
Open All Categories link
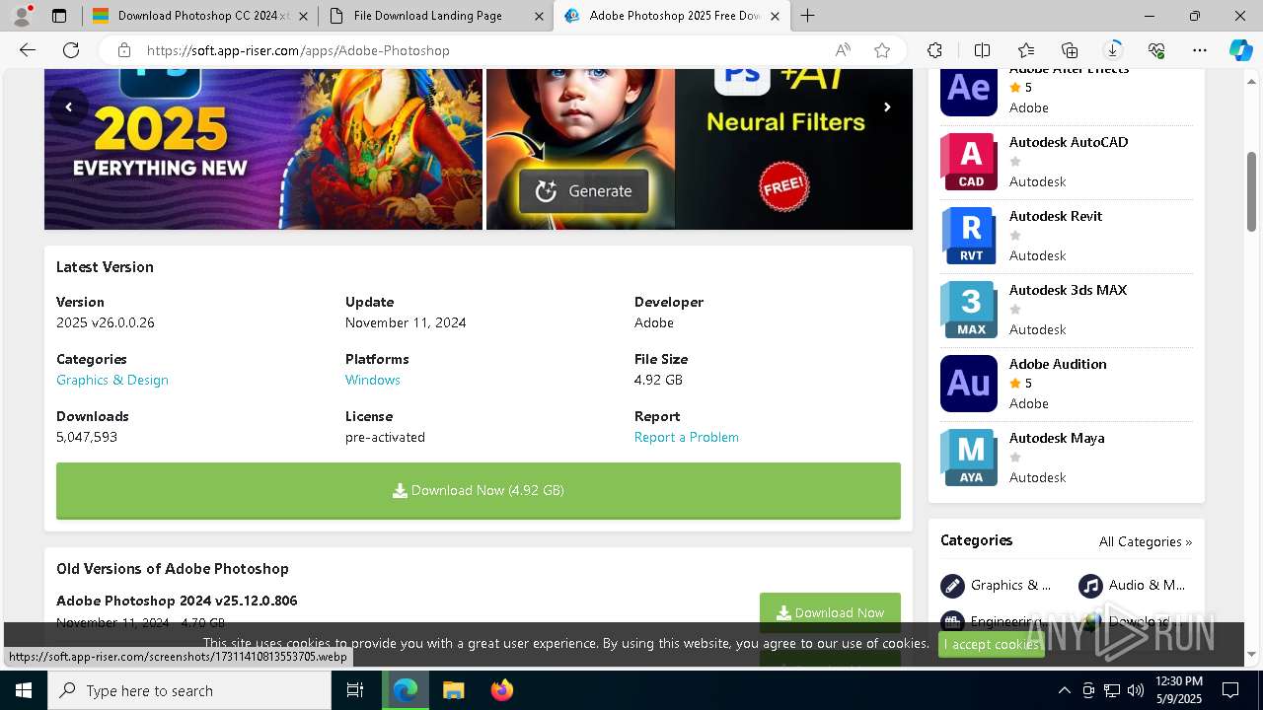[x=1146, y=541]
